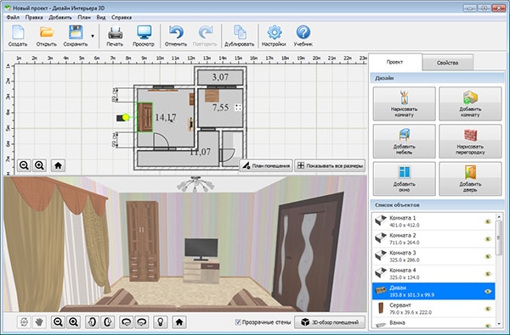Undo last action with Отменить
Image resolution: width=510 pixels, height=335 pixels.
[x=176, y=36]
